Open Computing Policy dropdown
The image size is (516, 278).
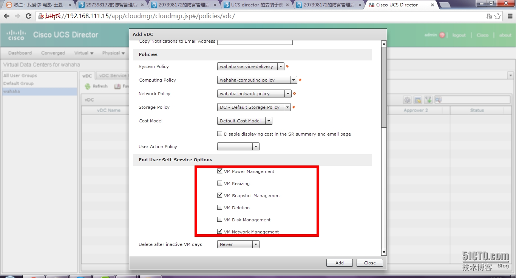point(294,80)
